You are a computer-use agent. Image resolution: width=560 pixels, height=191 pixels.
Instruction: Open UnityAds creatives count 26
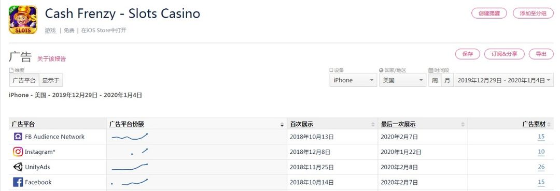541,167
